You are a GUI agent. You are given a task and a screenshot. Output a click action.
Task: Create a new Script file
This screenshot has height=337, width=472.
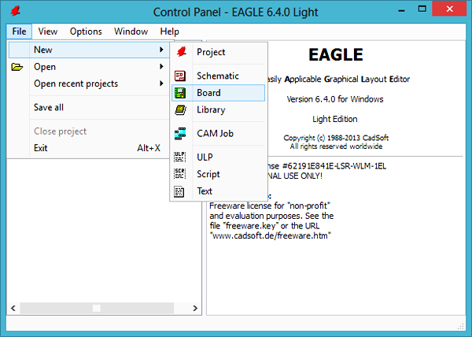[218, 174]
